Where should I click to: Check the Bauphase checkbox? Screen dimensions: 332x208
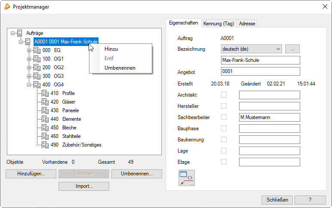click(224, 128)
